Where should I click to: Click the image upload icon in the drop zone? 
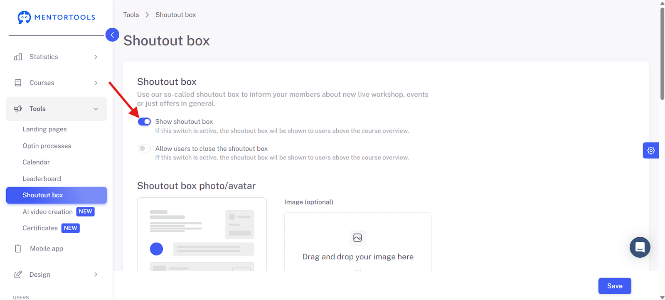pos(357,238)
